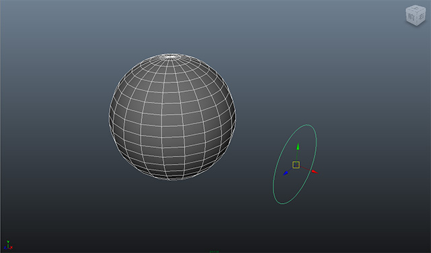Click the yellow center handle of move manipulator
The image size is (431, 253).
tap(296, 165)
